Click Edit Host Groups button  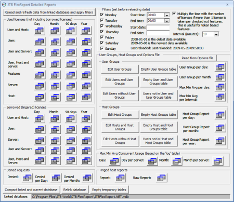tap(120, 115)
